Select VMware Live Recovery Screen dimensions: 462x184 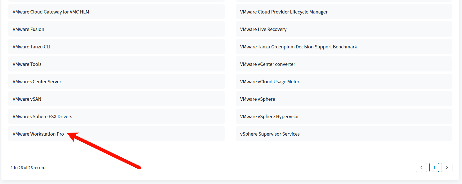[263, 29]
